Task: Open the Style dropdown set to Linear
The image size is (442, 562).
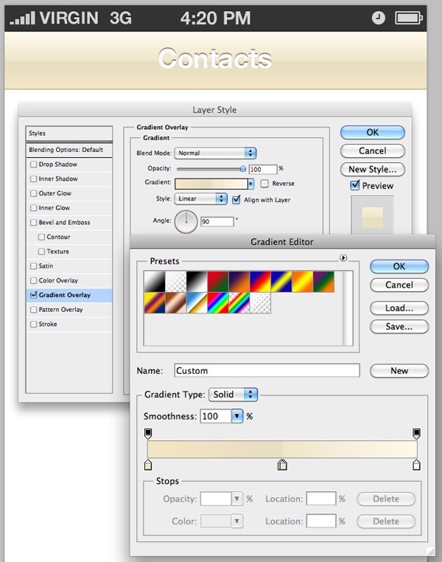Action: (x=200, y=198)
